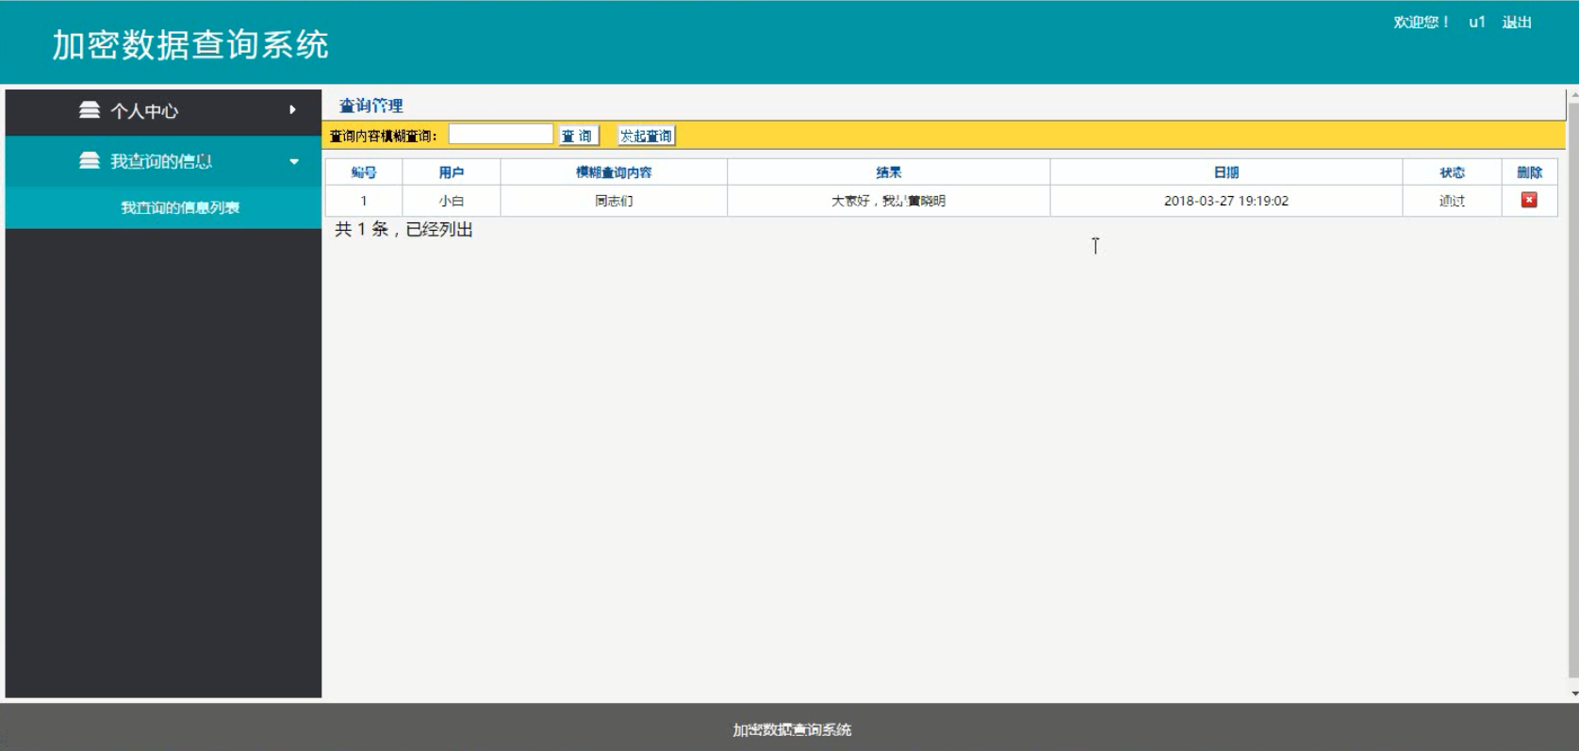Click the scrollbar down arrow
Viewport: 1579px width, 751px height.
pos(1574,694)
